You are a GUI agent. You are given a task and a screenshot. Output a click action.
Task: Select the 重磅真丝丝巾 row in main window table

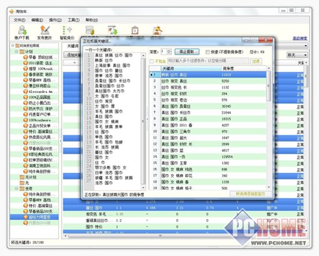click(183, 220)
